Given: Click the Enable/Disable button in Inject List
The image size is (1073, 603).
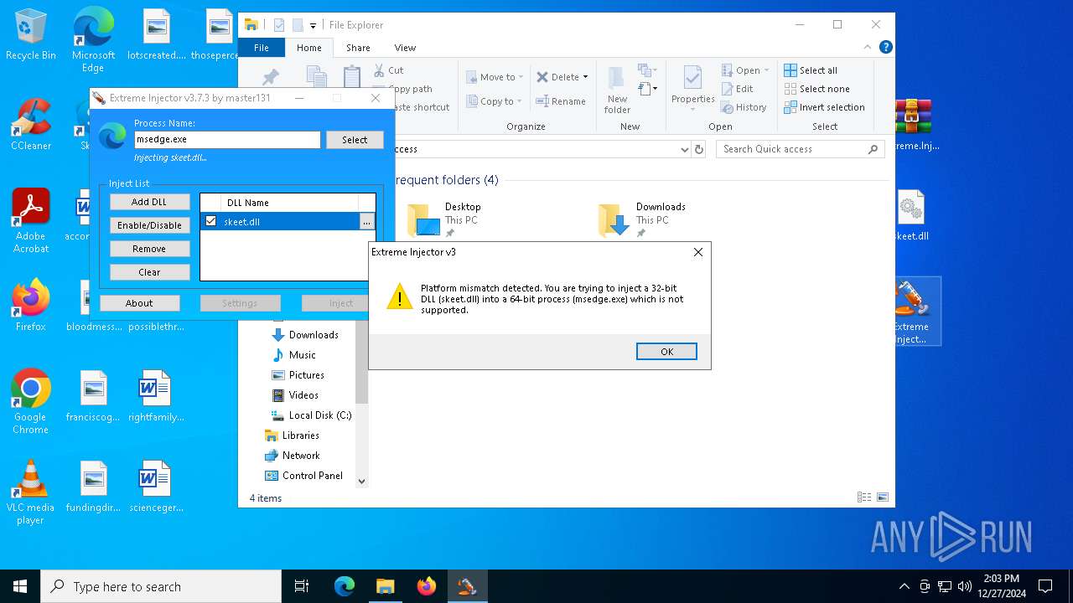Looking at the screenshot, I should (x=149, y=225).
